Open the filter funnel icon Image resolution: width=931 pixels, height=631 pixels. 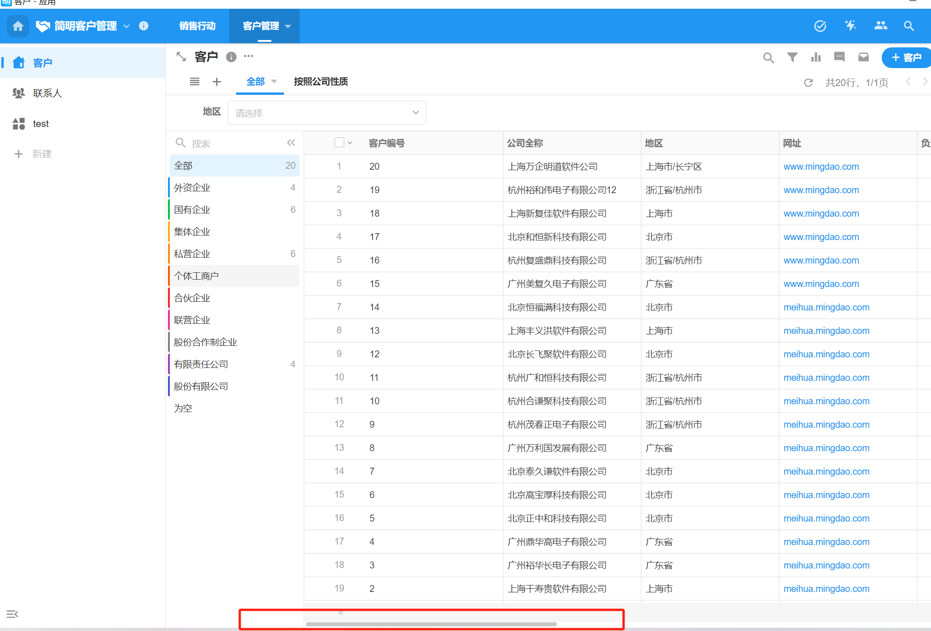(x=792, y=57)
